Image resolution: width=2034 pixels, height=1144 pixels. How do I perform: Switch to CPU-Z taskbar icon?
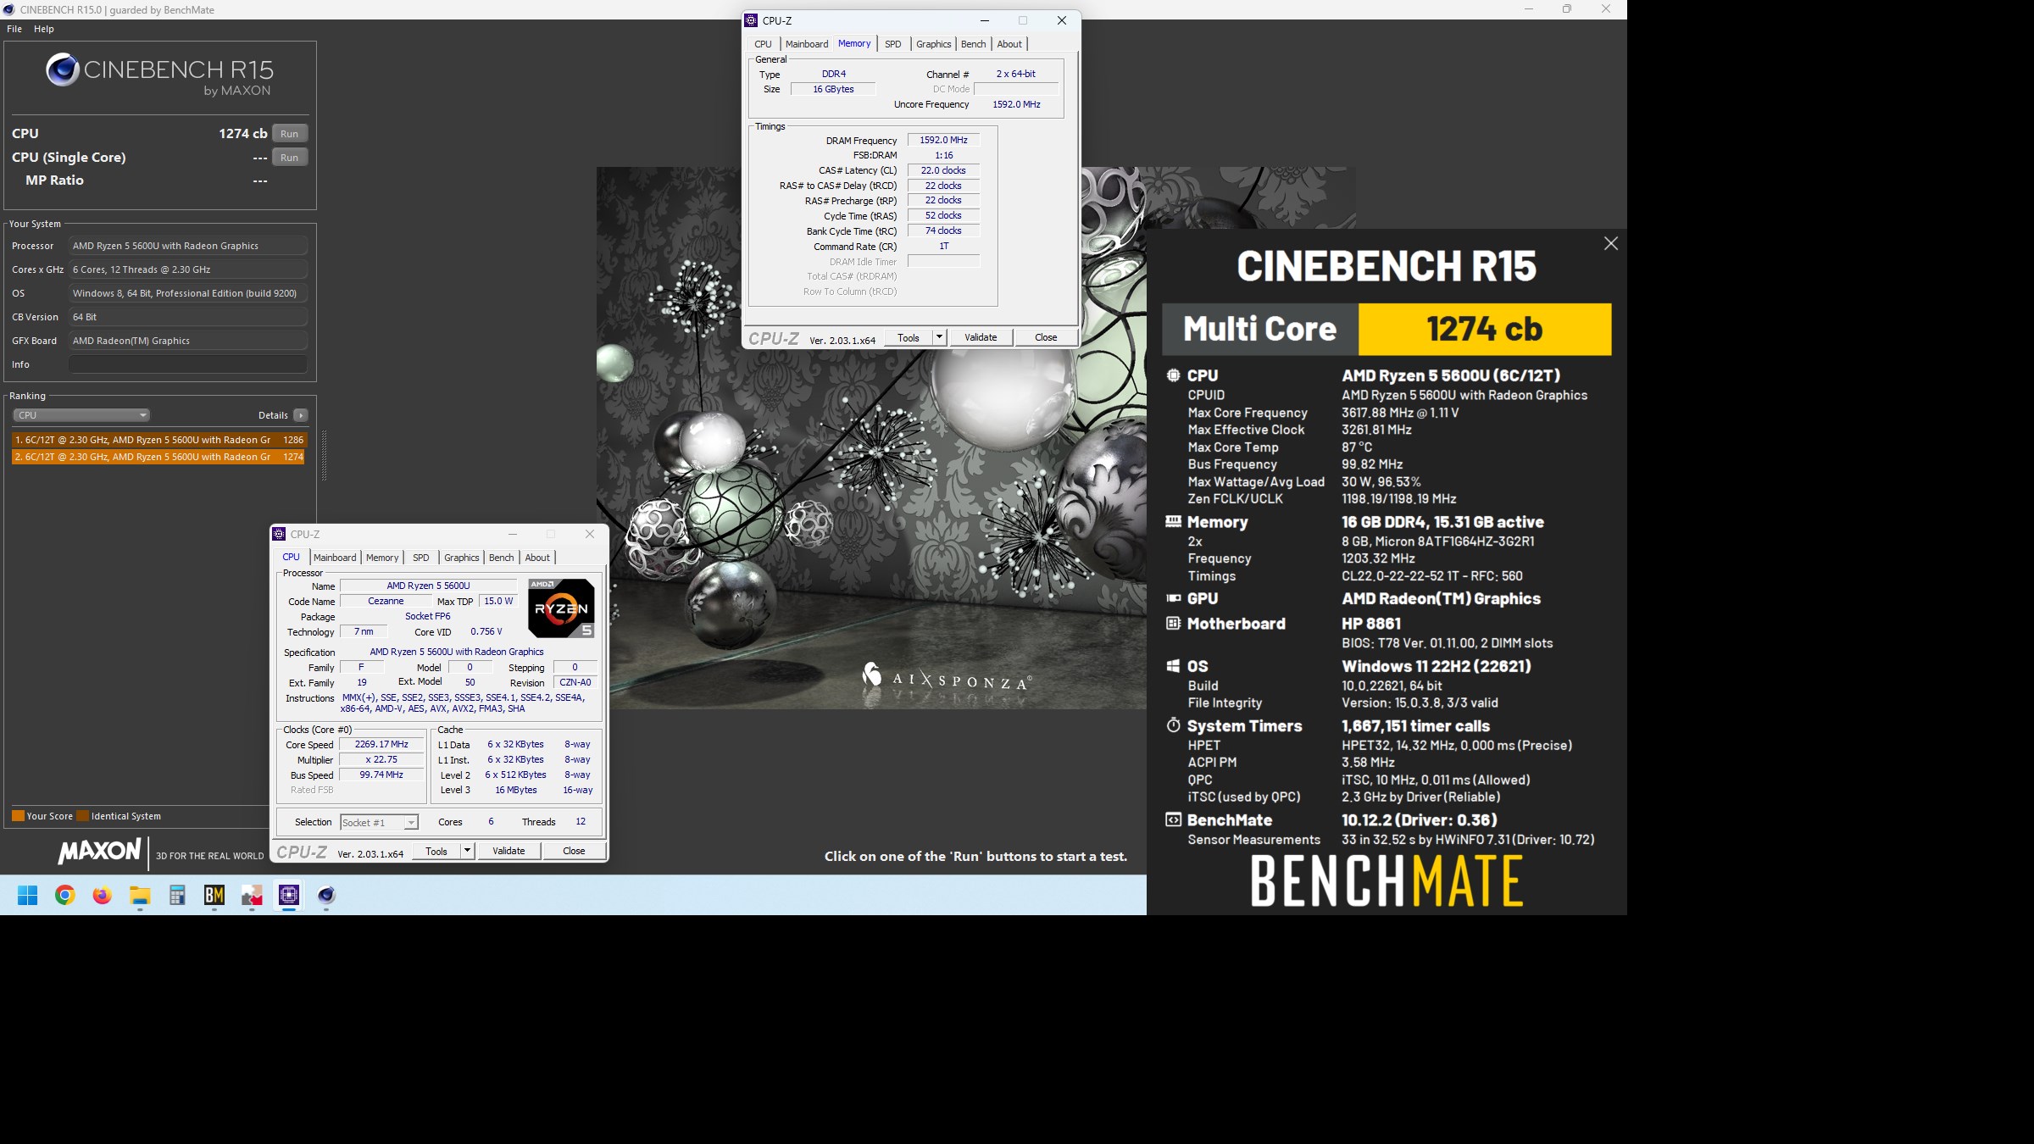(289, 895)
